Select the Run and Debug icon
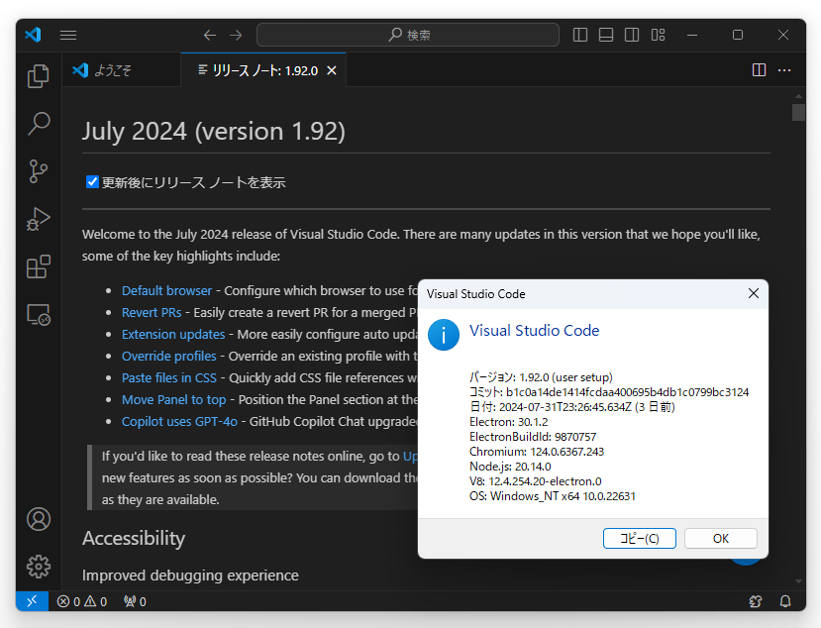Screen dimensions: 821x628 tap(38, 218)
